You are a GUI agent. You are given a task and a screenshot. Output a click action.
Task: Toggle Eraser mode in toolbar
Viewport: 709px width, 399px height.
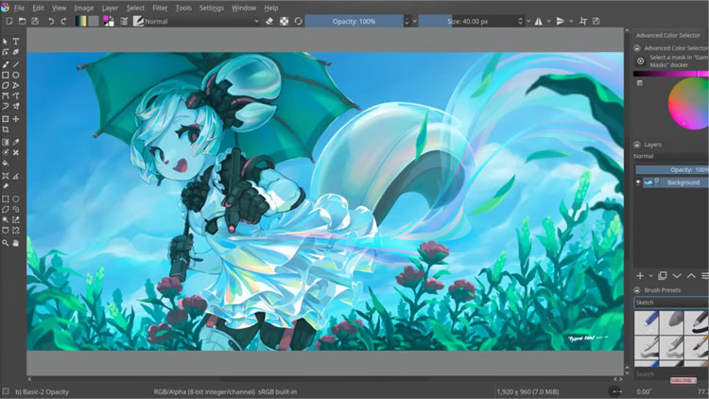click(x=269, y=21)
